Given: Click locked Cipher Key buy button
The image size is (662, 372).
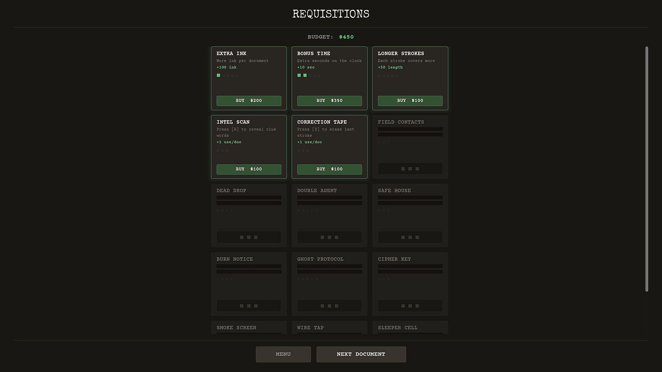Looking at the screenshot, I should pyautogui.click(x=410, y=306).
